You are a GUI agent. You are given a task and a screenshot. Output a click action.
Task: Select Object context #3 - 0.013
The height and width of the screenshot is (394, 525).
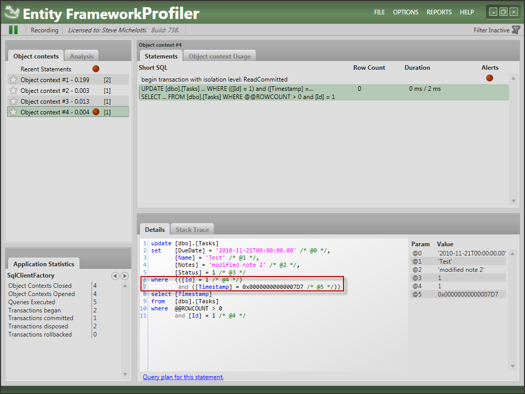pos(68,101)
